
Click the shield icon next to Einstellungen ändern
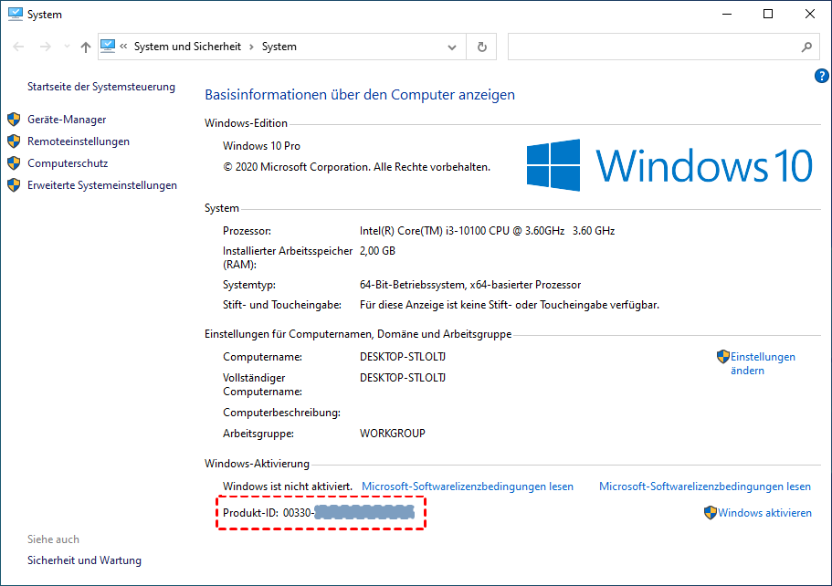[x=722, y=356]
